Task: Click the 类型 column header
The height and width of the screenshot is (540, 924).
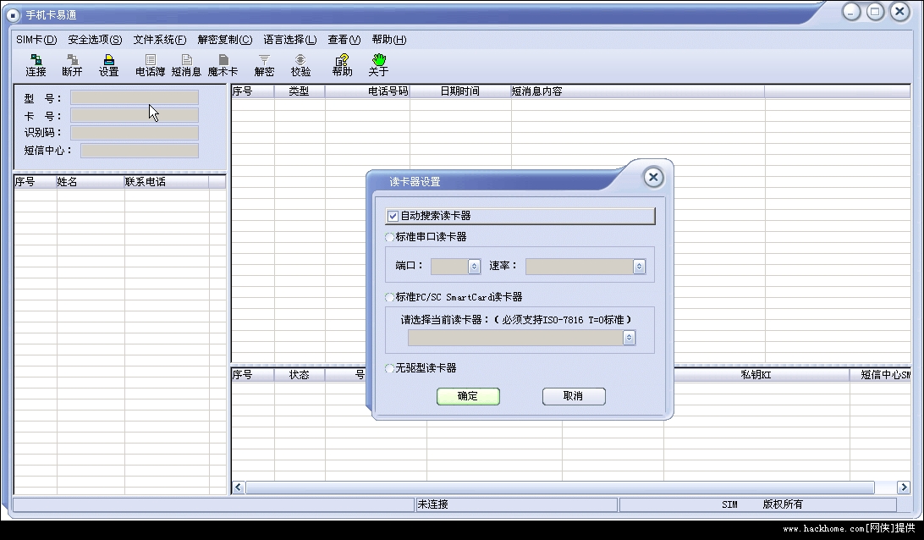Action: click(x=300, y=91)
